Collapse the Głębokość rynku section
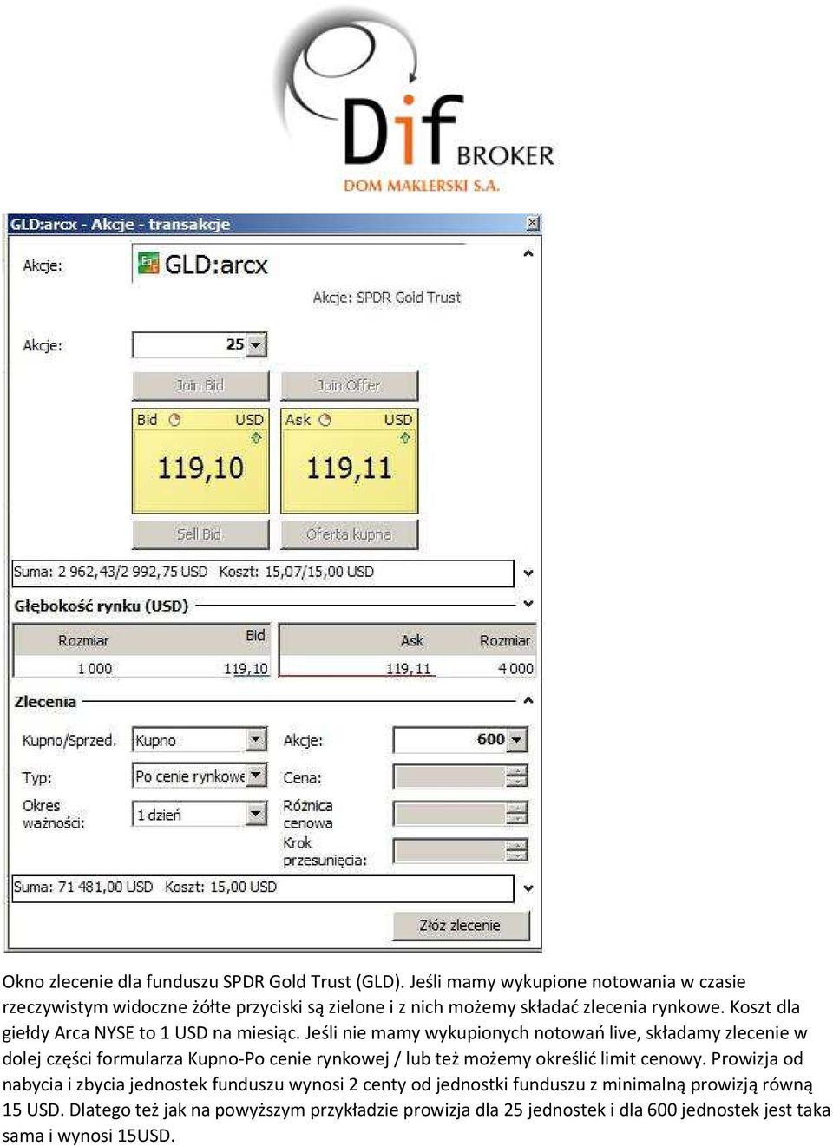833x1146 pixels. coord(528,604)
